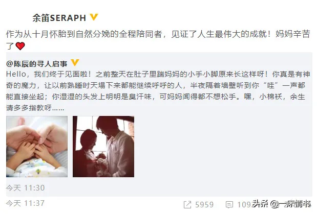Click the quoted post text starting Hello
The image size is (317, 214).
click(x=158, y=91)
